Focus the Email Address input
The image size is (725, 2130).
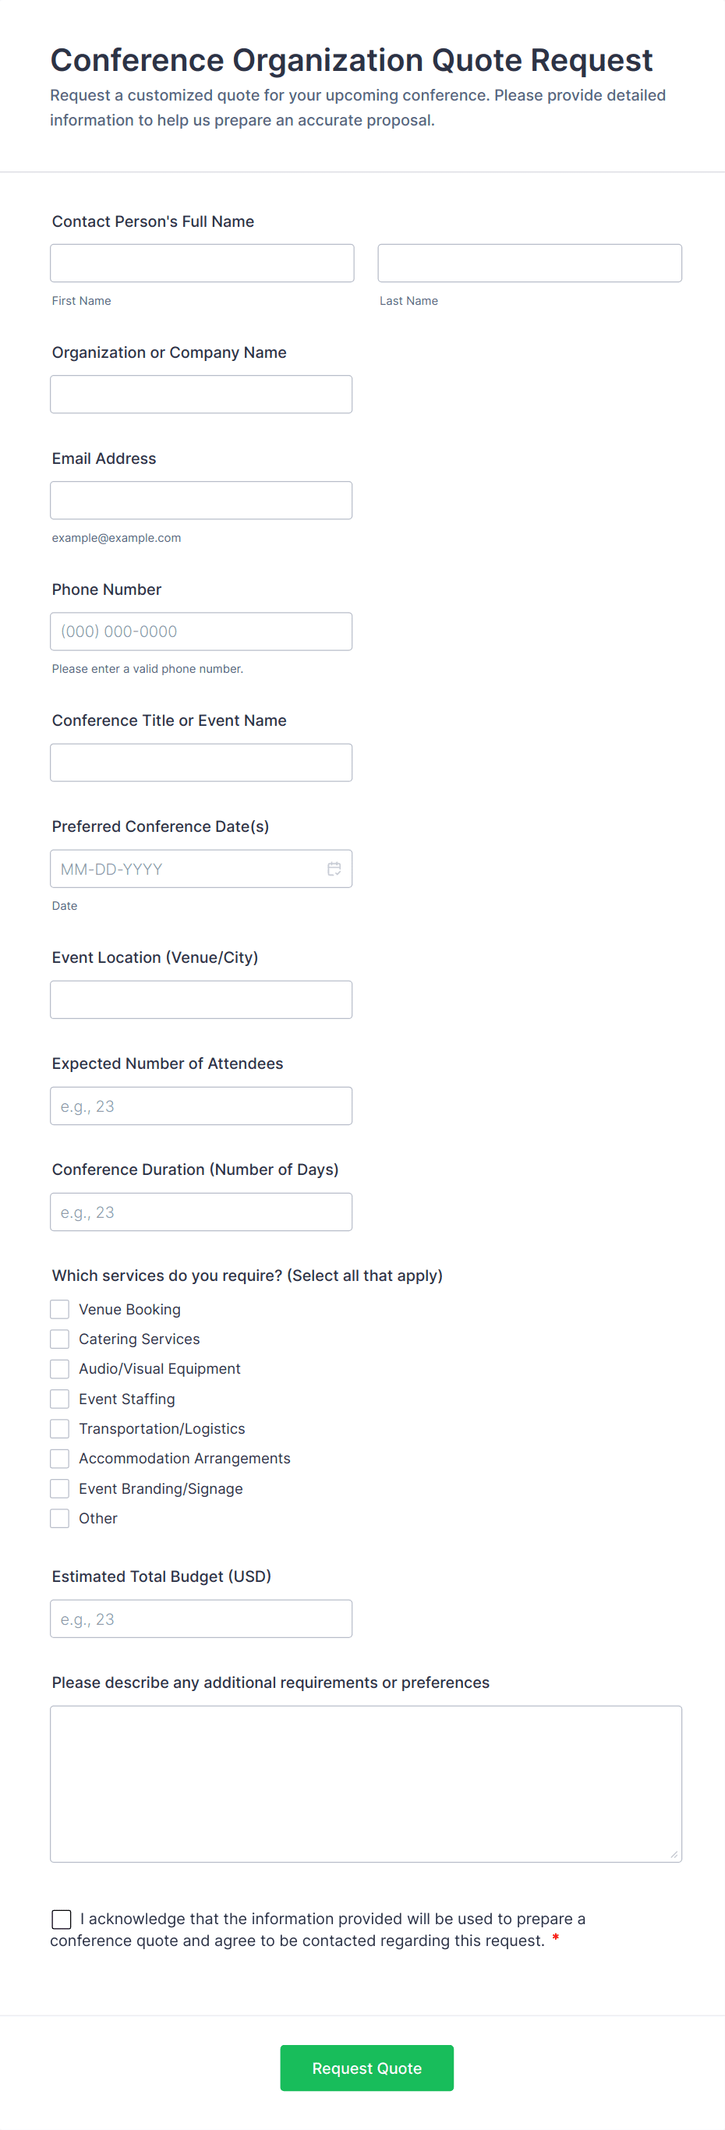tap(201, 501)
